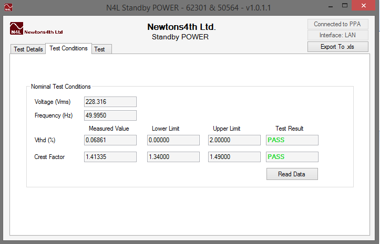Click the Standby POWER subtitle text
Screen dimensions: 380x244
pos(180,37)
